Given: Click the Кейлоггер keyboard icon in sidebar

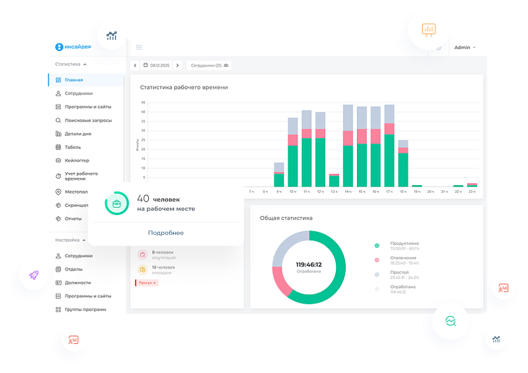Looking at the screenshot, I should tap(58, 160).
